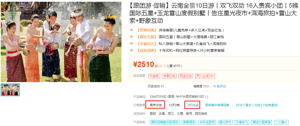Click the star icon beside 预售优惠
300x126 pixels.
132,30
